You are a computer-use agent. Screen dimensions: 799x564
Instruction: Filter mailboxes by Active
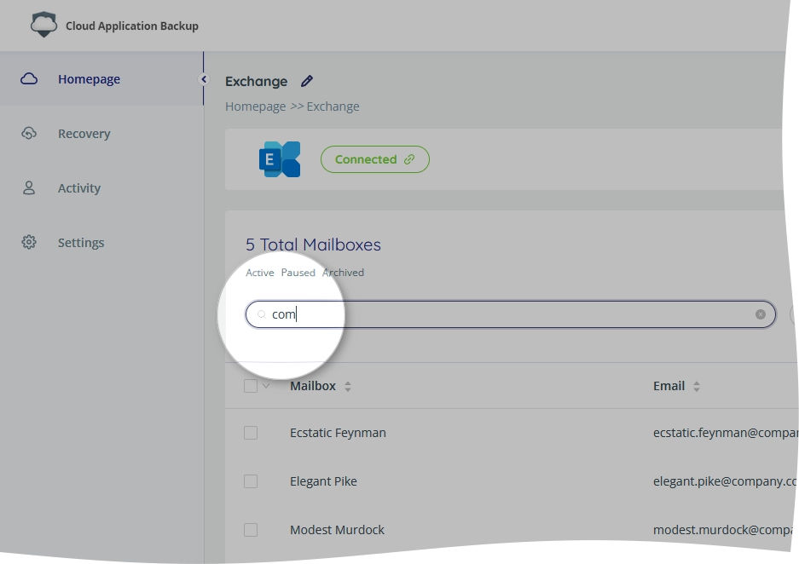pos(260,273)
